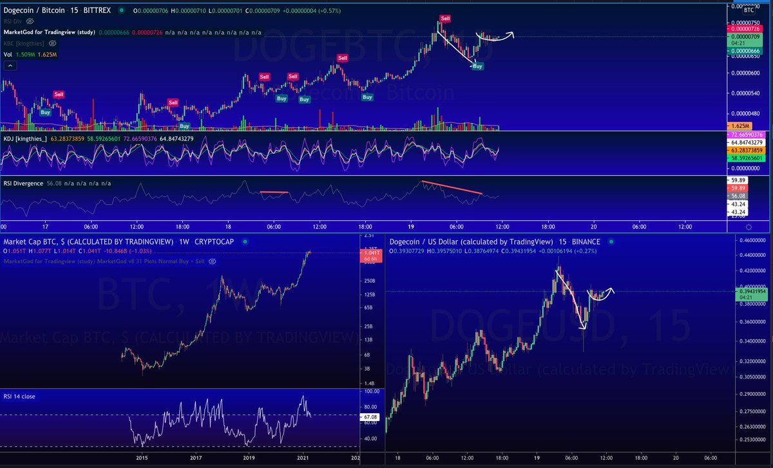Select the Vol indicator legend
This screenshot has height=468, width=773.
[x=8, y=55]
